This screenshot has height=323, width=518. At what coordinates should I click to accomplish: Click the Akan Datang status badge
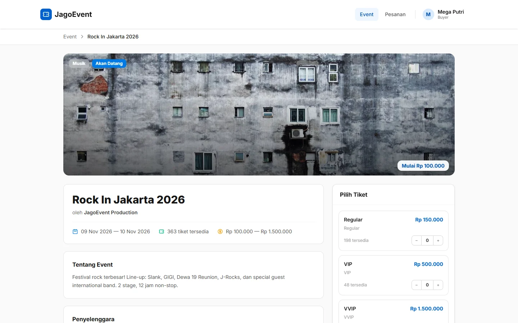click(109, 64)
